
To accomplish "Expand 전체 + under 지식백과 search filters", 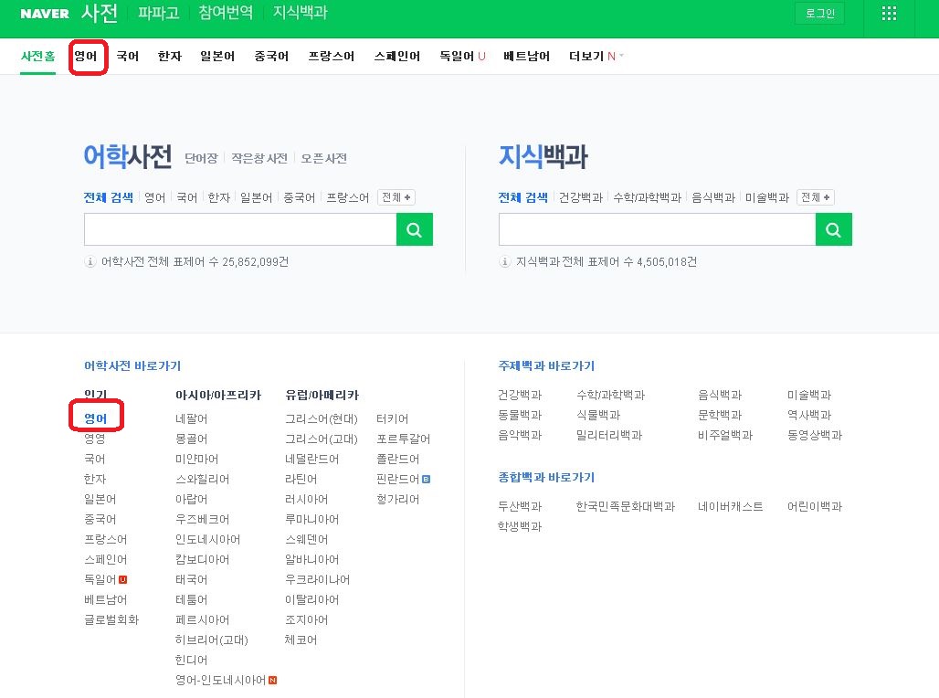I will (815, 197).
